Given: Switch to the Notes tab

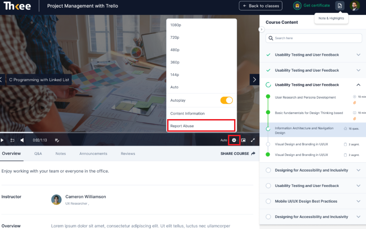Looking at the screenshot, I should pos(61,154).
